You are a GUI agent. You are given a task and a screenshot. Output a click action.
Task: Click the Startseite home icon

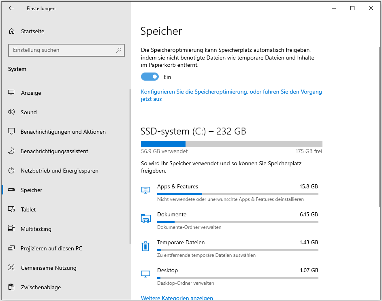(x=11, y=31)
